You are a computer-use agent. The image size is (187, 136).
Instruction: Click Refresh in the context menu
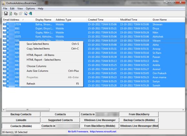tap(51, 84)
